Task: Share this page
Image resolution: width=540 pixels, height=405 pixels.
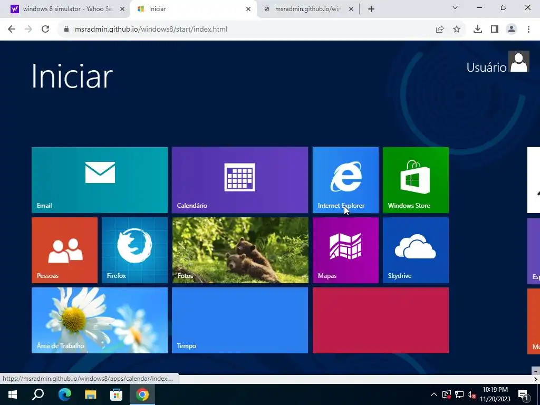Action: coord(440,30)
